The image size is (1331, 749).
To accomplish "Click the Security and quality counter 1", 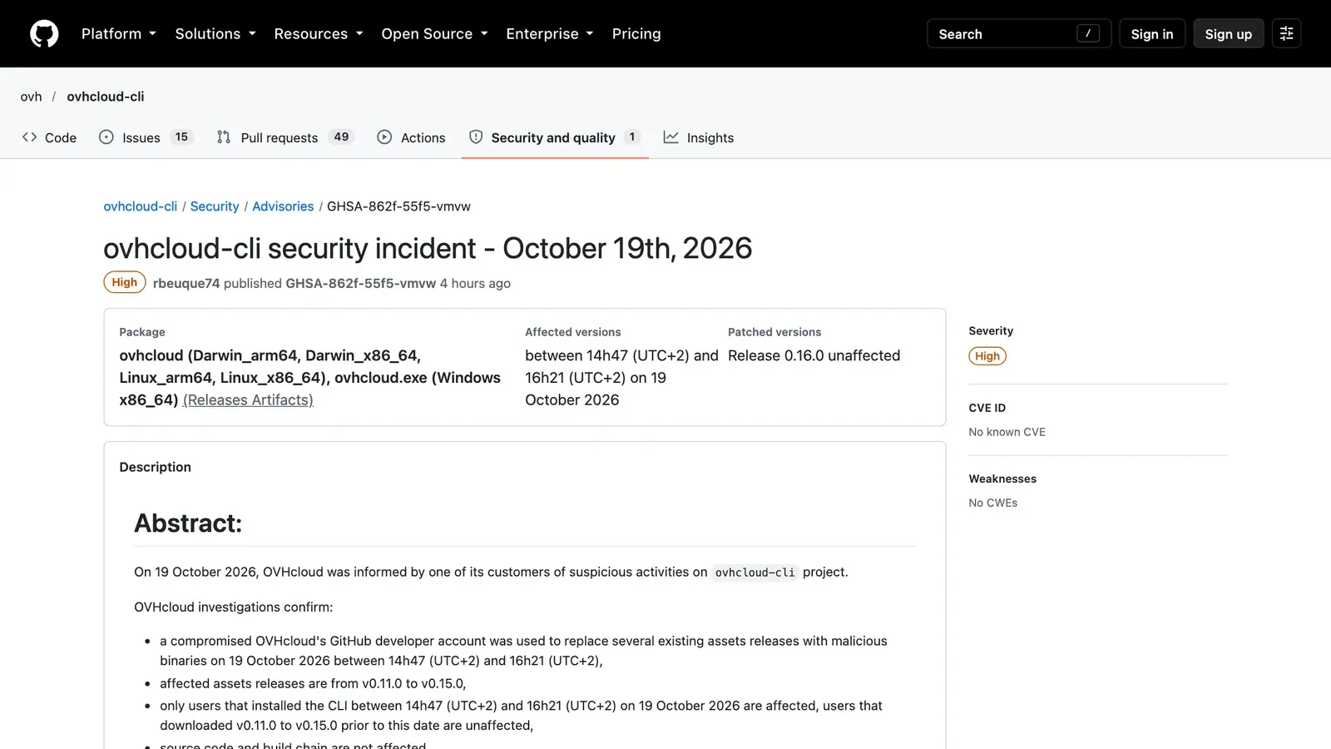I will pyautogui.click(x=632, y=137).
